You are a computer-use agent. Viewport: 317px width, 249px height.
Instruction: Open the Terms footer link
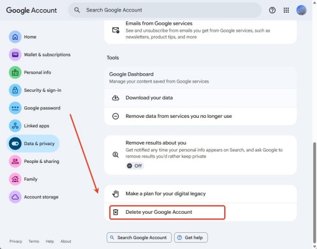[x=34, y=241]
